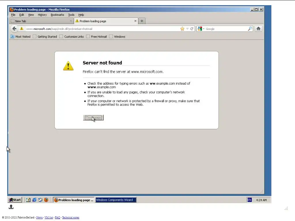Open the Edit menu

(x=22, y=15)
